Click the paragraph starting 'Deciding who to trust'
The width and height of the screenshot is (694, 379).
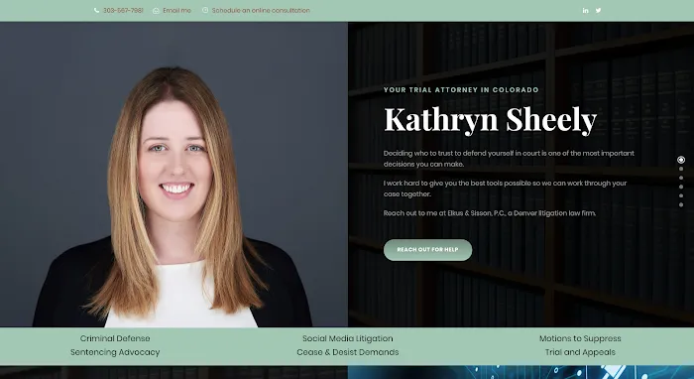[x=509, y=159]
